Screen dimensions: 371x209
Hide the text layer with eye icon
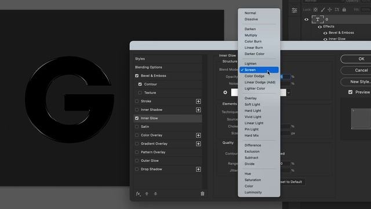(307, 19)
